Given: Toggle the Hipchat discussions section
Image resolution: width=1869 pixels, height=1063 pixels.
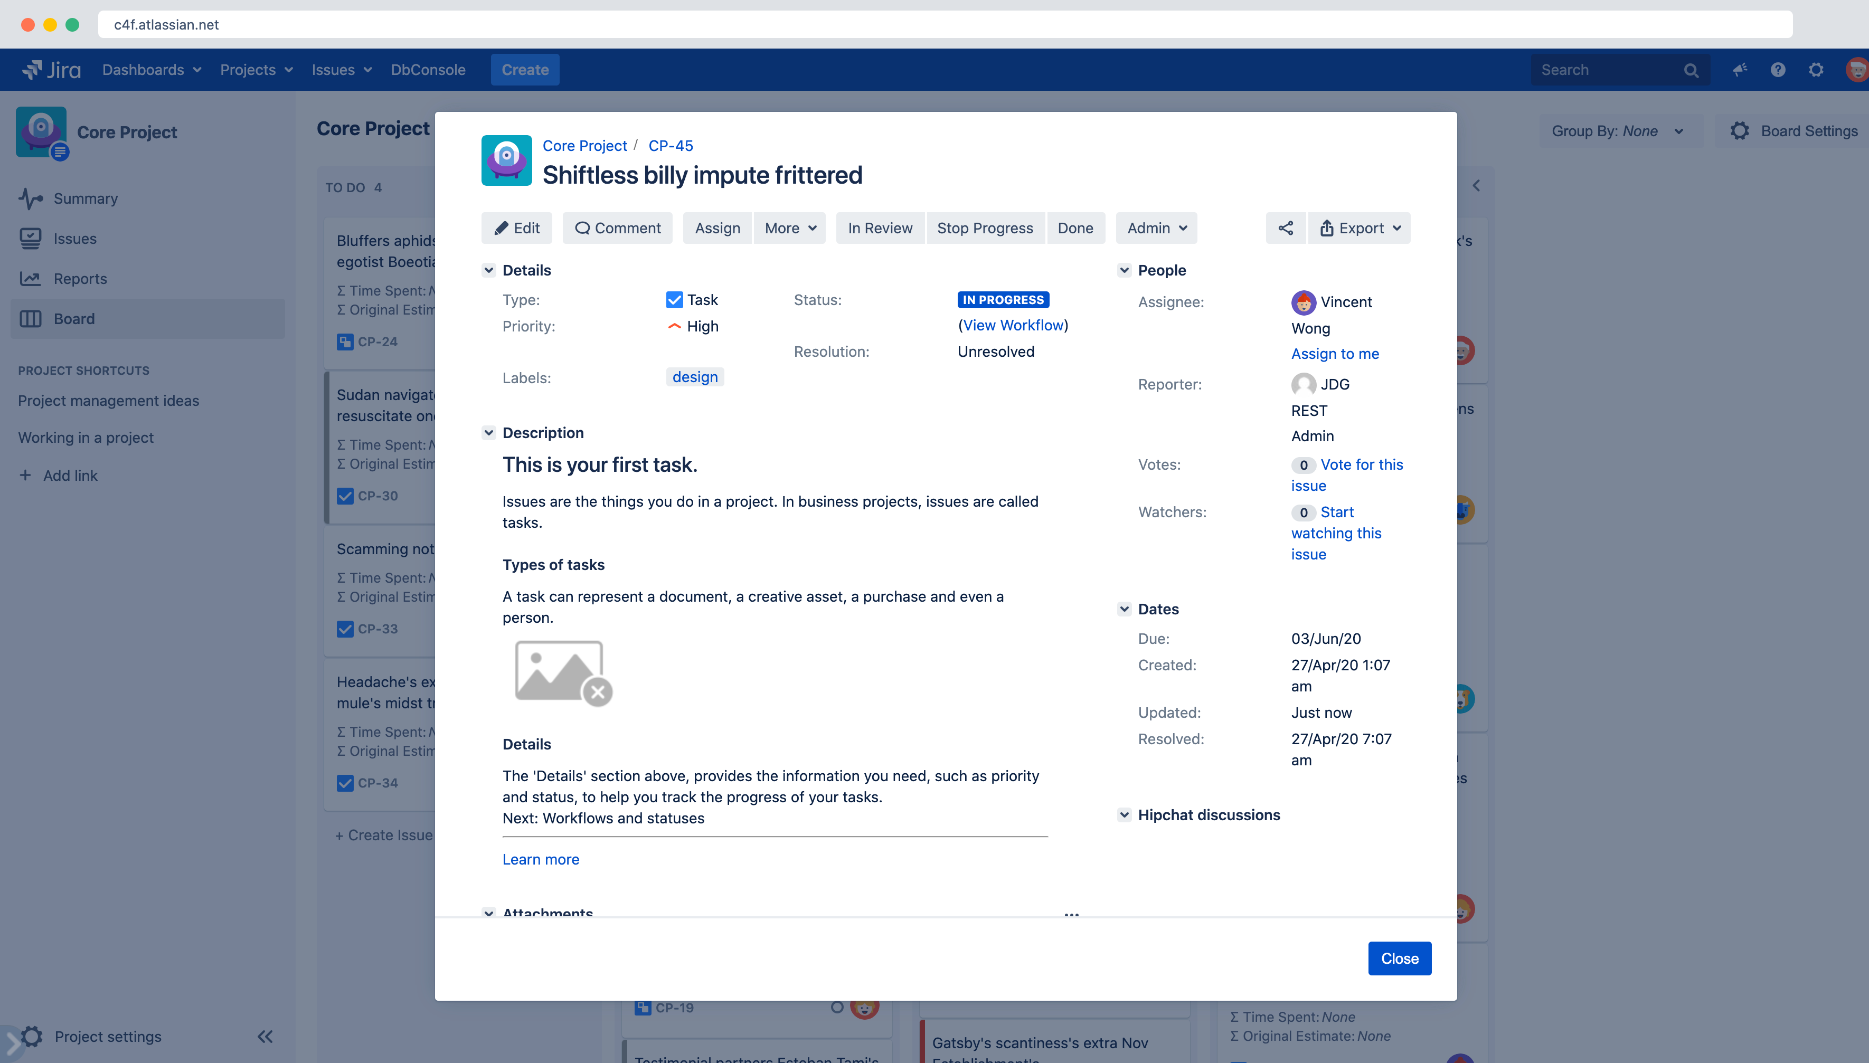Looking at the screenshot, I should point(1125,815).
